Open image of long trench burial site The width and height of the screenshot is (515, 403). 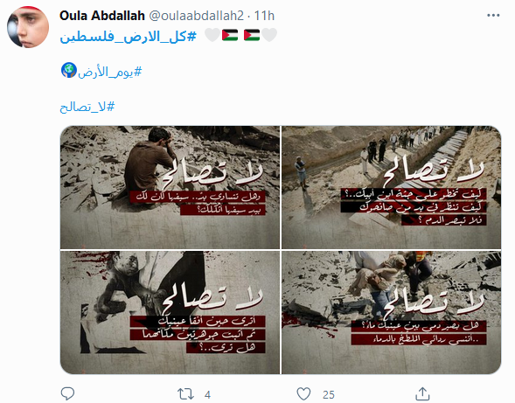tap(391, 187)
